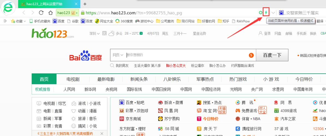Select the 电视剧 tab
The image size is (326, 136).
tap(73, 79)
